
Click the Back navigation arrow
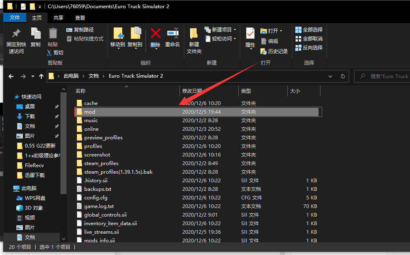[x=11, y=76]
